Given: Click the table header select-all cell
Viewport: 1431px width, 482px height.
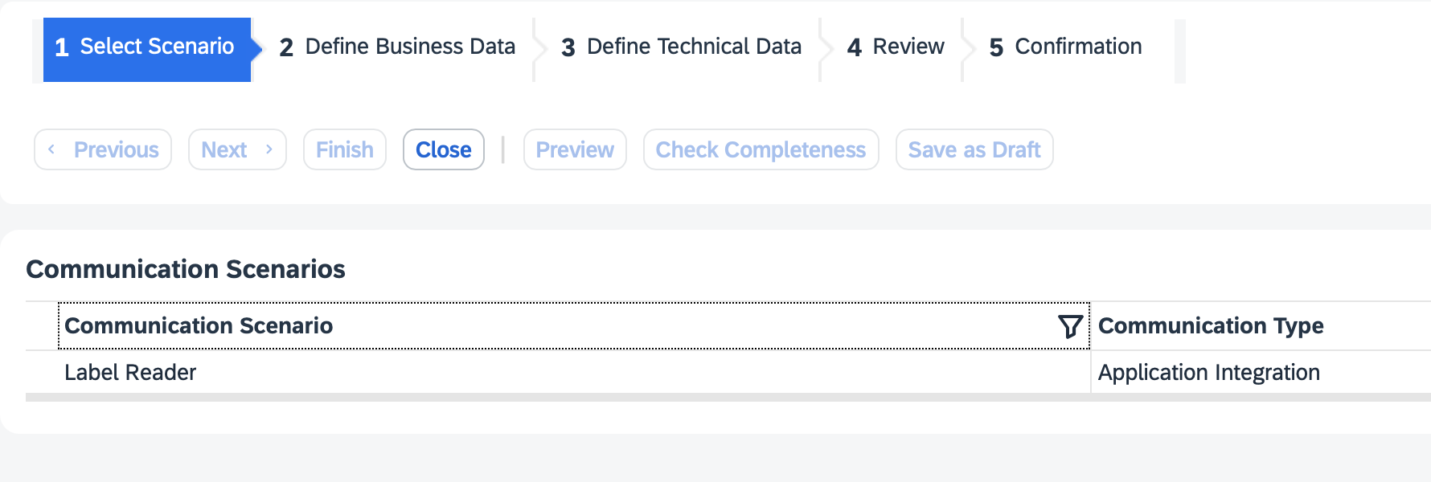Looking at the screenshot, I should coord(42,326).
